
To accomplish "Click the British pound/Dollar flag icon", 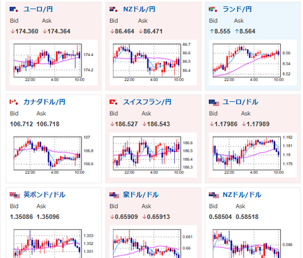I will point(15,195).
